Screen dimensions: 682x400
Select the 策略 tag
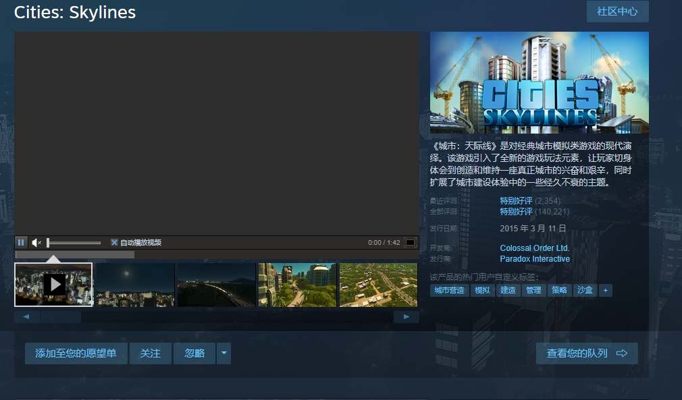tap(559, 290)
